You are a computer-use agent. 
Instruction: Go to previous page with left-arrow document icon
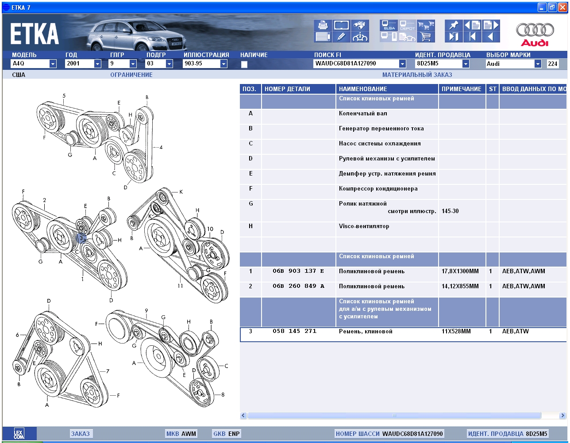click(x=472, y=25)
